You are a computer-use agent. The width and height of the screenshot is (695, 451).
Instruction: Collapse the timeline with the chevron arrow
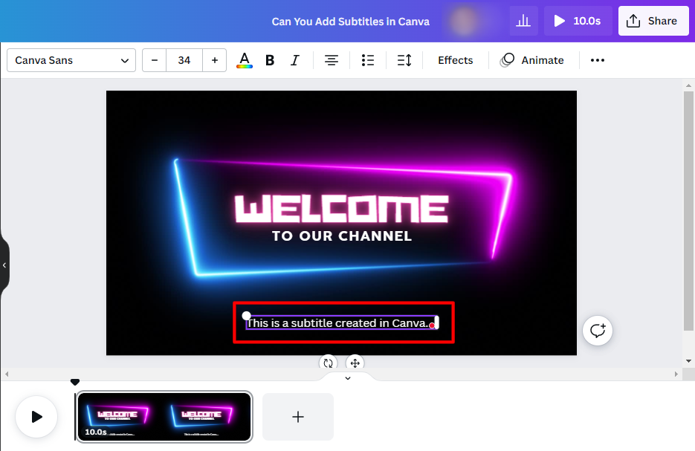coord(347,378)
